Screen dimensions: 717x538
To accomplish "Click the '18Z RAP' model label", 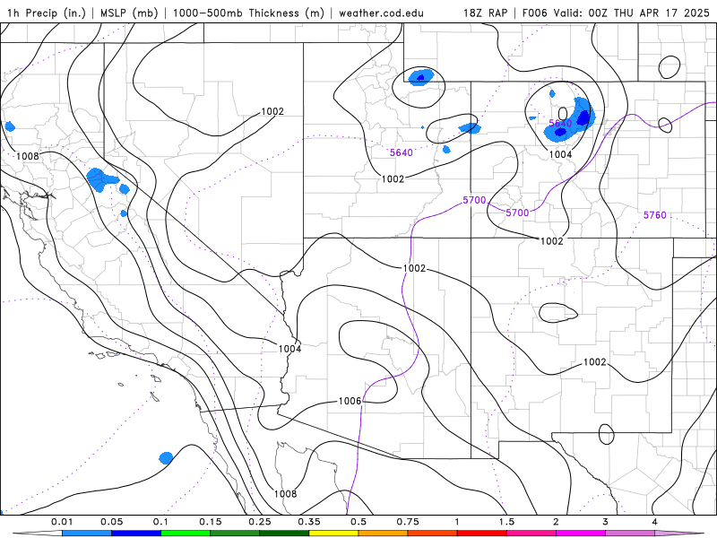I will point(485,13).
